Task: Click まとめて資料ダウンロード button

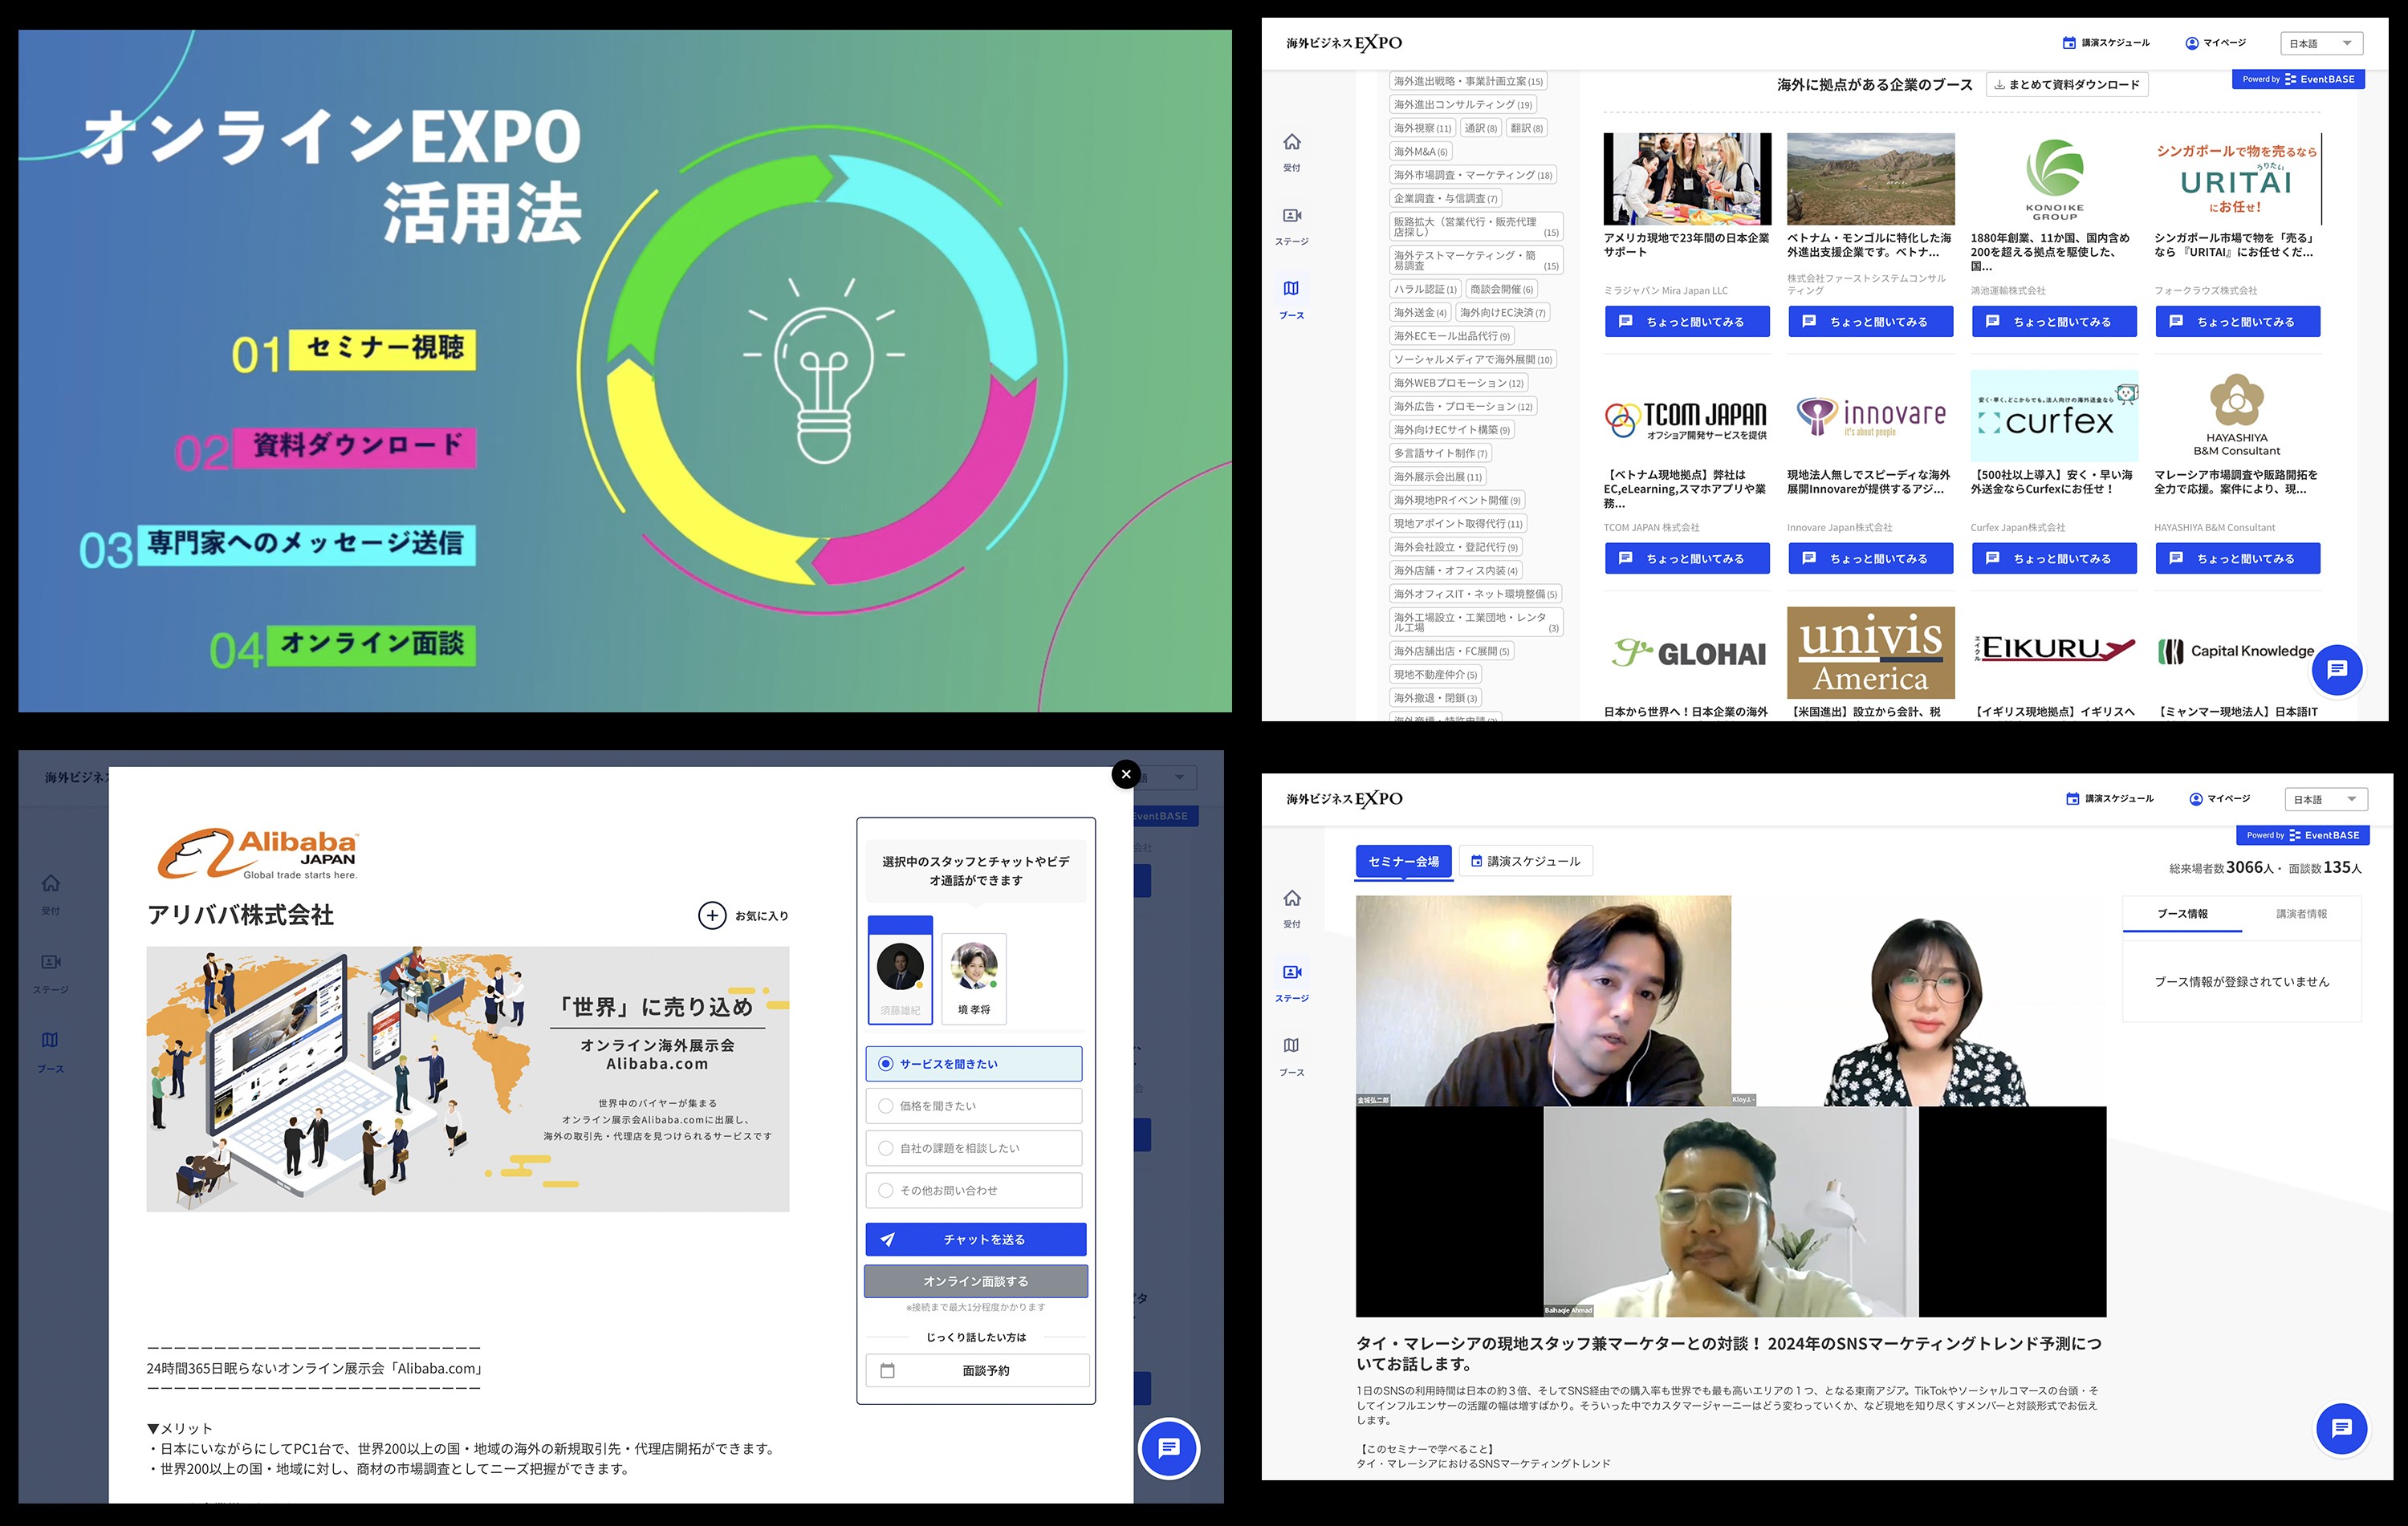Action: click(x=2067, y=85)
